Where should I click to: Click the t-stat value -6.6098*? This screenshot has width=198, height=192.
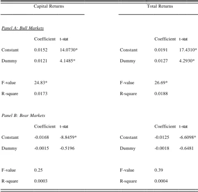187,137
